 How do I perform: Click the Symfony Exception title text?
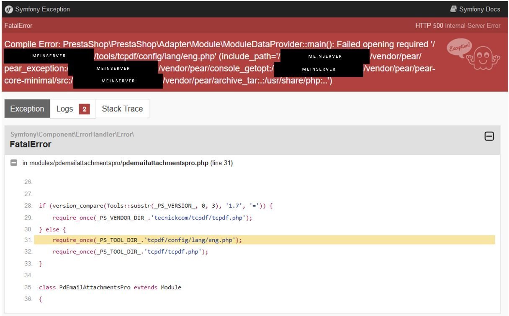click(x=43, y=9)
